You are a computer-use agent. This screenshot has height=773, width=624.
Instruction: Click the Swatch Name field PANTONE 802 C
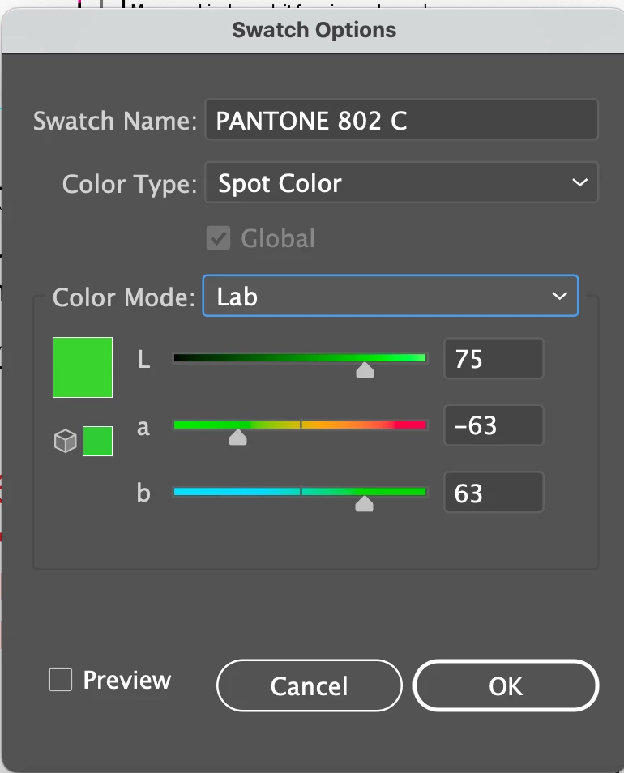click(401, 120)
